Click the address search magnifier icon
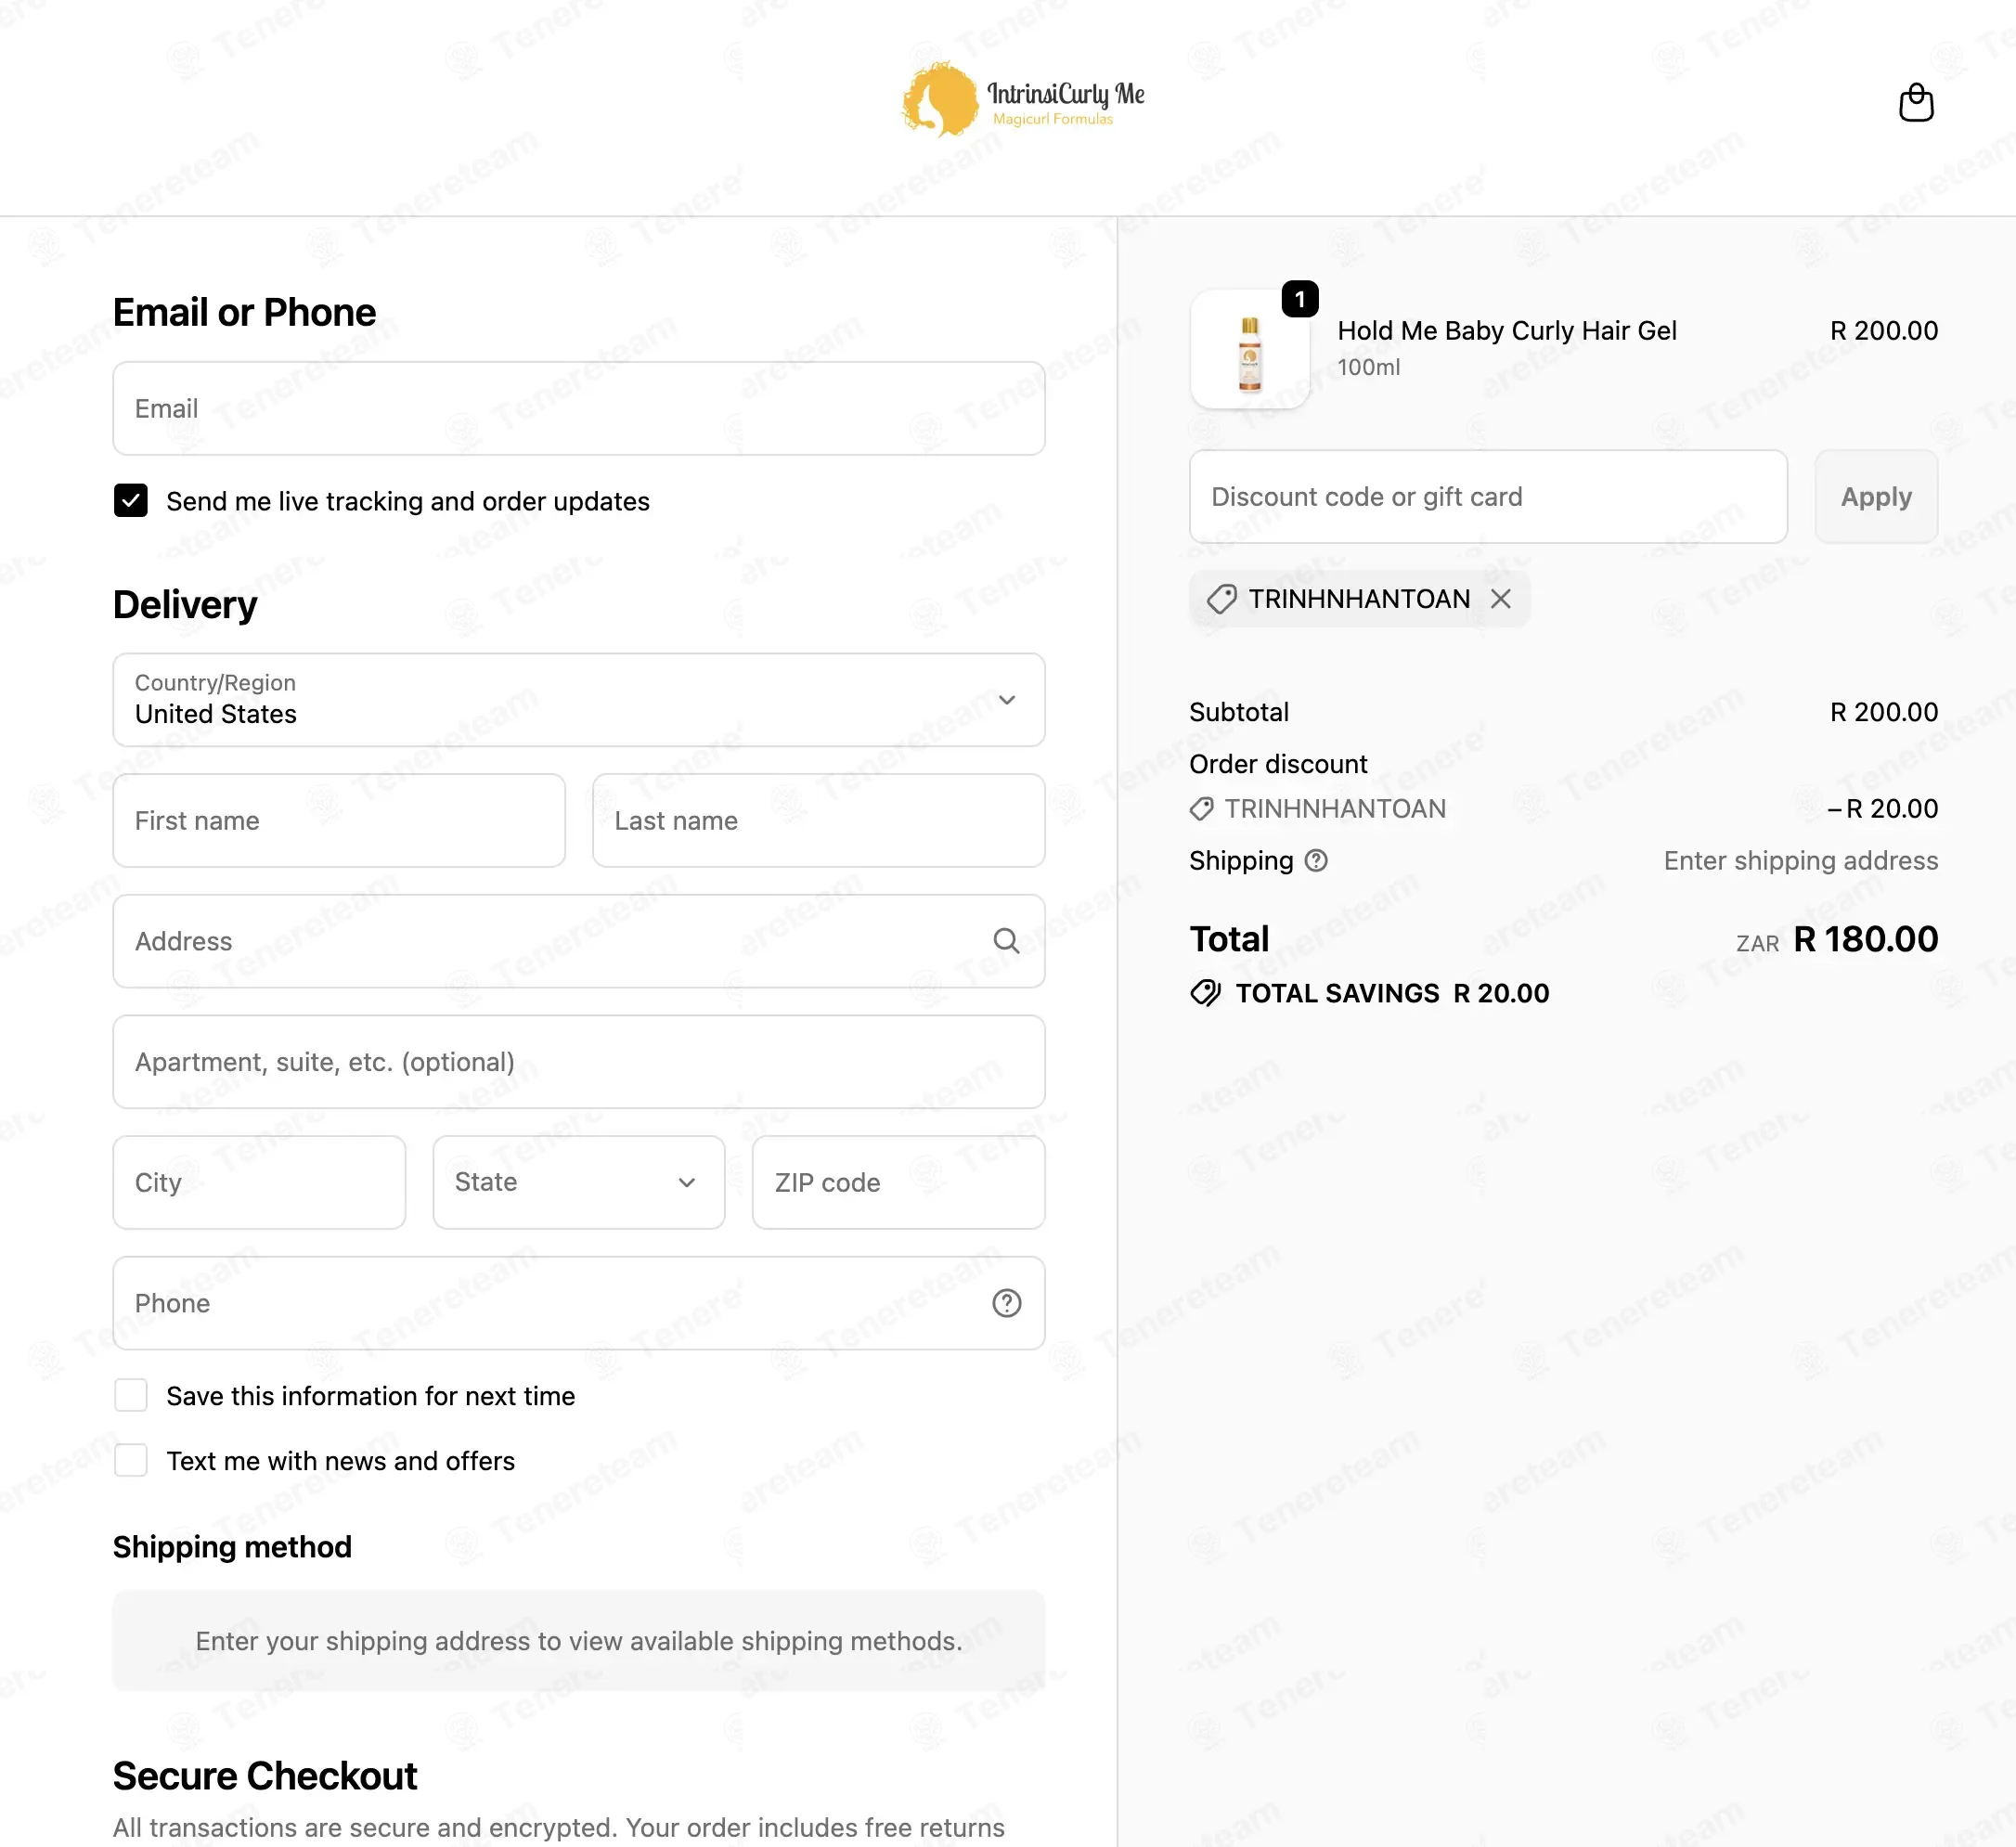The image size is (2016, 1847). click(x=1006, y=940)
